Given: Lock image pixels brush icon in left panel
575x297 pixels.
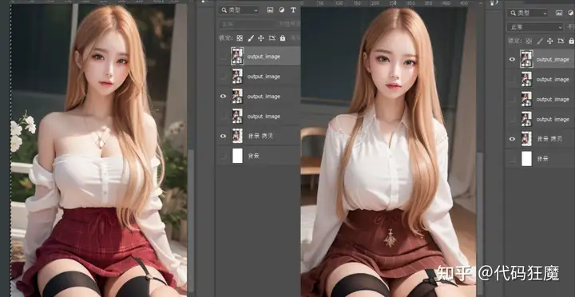Looking at the screenshot, I should [x=251, y=38].
